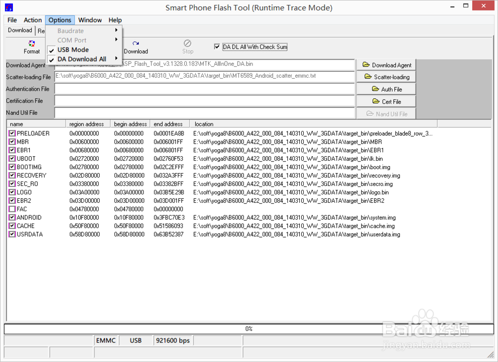Click the Nand Util File input field
This screenshot has width=498, height=362.
205,112
